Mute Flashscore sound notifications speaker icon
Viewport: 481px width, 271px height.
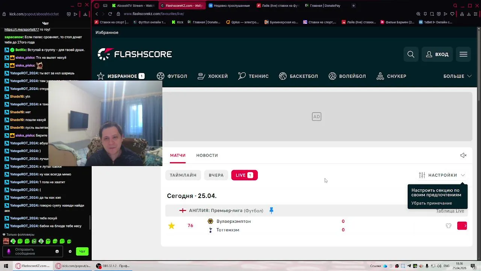[x=463, y=155]
